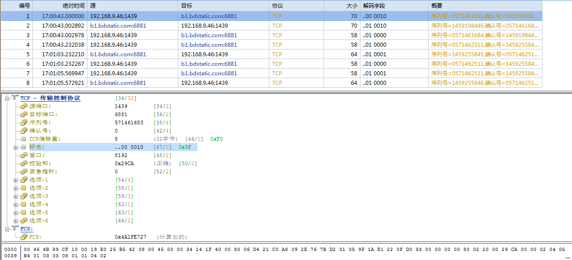Click the 序列号 field icon
Screen dimensions: 572x260
tap(24, 123)
